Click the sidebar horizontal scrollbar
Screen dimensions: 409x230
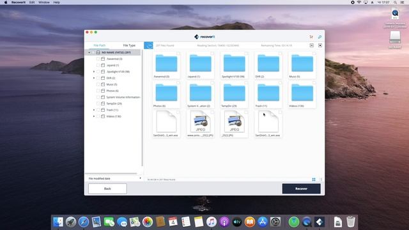click(111, 173)
